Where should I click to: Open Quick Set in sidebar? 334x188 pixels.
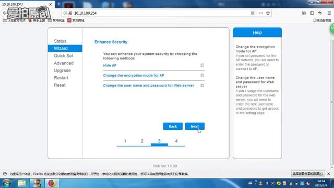[63, 56]
